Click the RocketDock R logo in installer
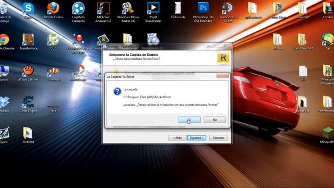Viewport: 334px width, 188px height. [223, 58]
